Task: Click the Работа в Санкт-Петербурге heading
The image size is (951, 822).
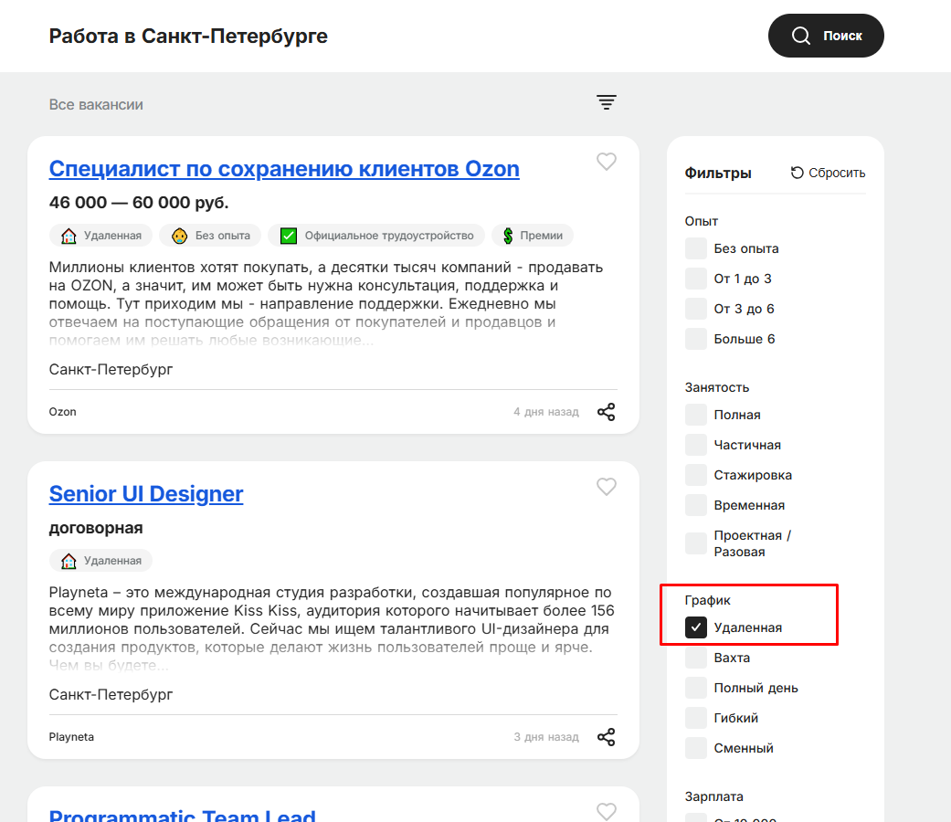Action: [188, 36]
